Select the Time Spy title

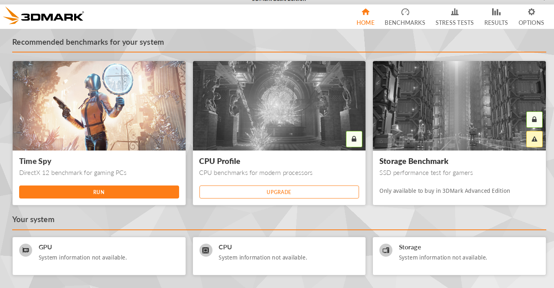pos(35,161)
